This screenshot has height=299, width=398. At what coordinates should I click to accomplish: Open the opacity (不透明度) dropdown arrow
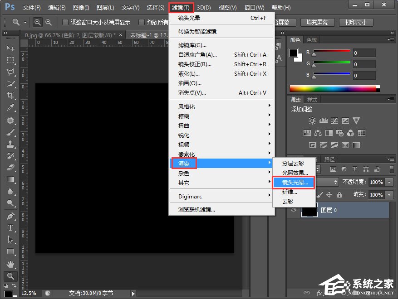point(389,182)
